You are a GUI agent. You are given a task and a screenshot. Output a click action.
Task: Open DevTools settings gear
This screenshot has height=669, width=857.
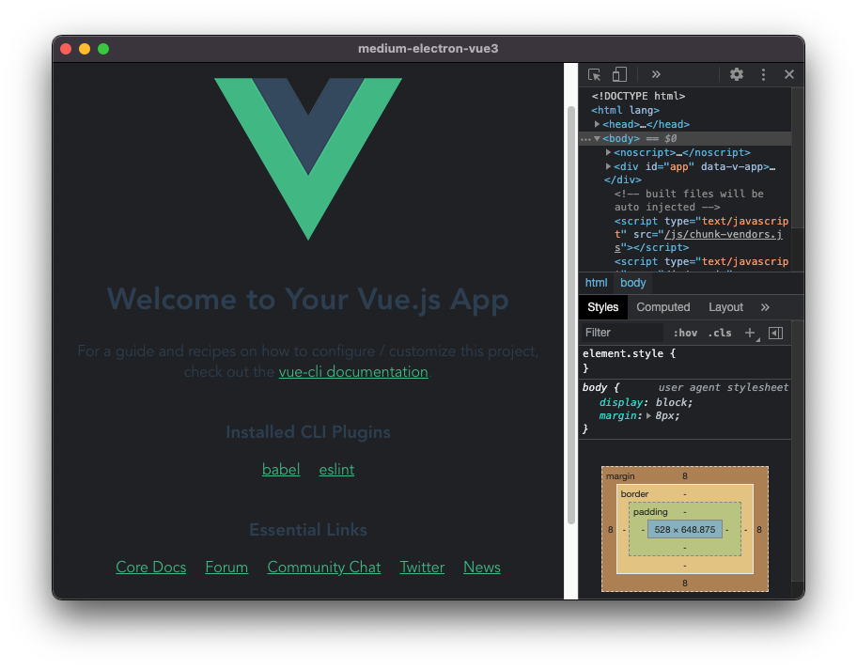coord(737,74)
